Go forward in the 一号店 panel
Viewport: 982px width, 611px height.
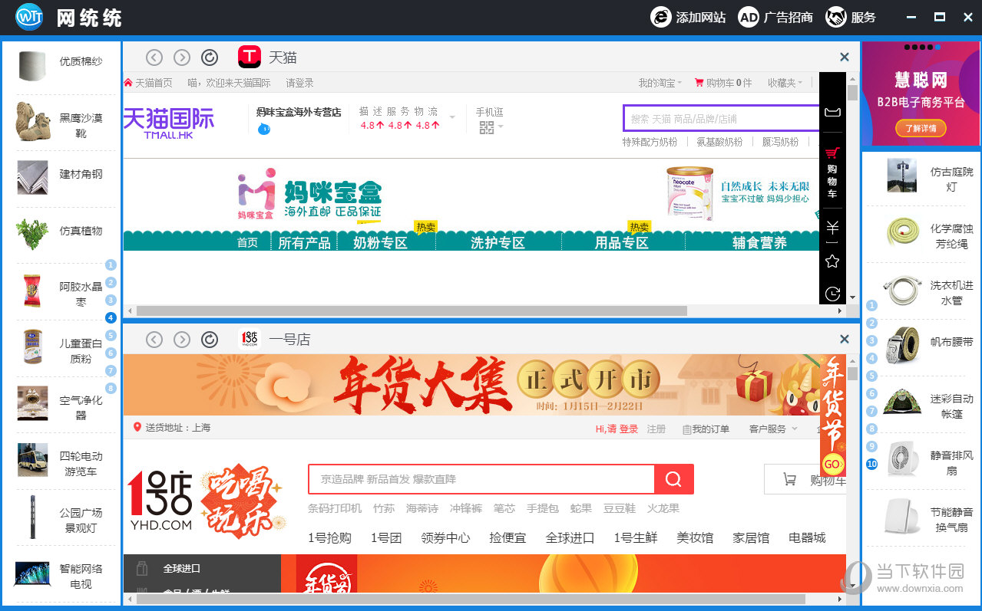tap(182, 340)
